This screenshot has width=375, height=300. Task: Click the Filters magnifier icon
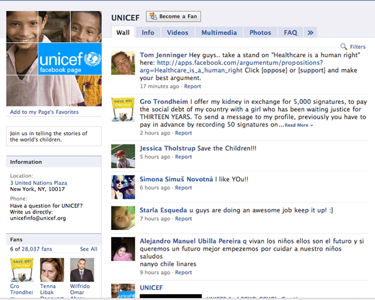tap(344, 46)
